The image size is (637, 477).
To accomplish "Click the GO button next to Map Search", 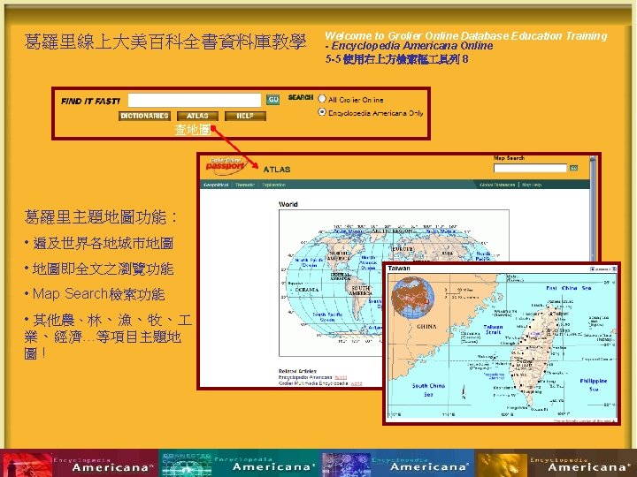I will 573,168.
